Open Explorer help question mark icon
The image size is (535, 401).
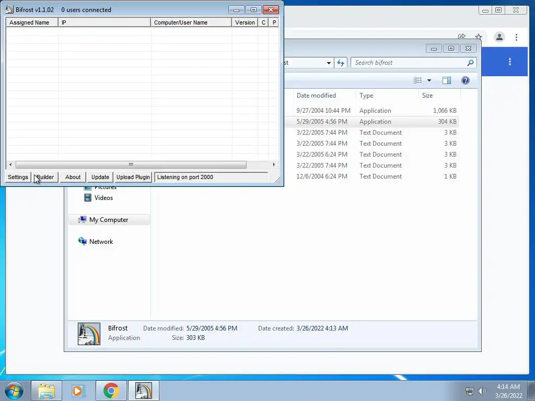point(466,80)
